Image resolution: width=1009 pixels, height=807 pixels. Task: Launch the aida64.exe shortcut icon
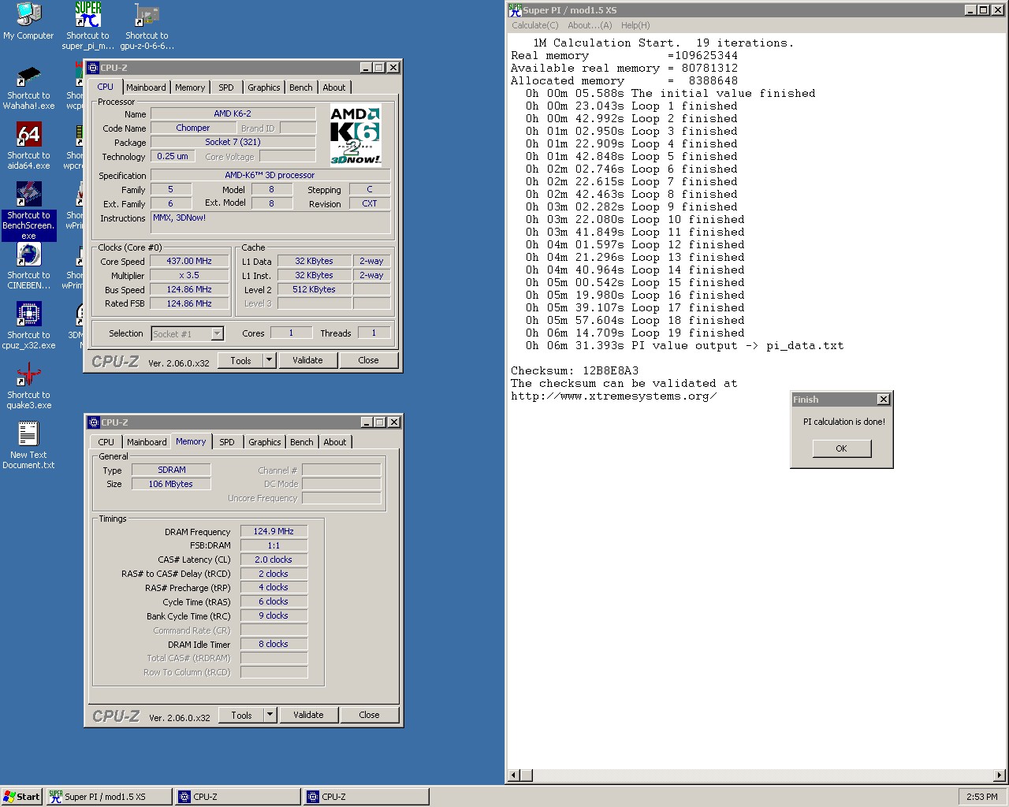pyautogui.click(x=28, y=135)
